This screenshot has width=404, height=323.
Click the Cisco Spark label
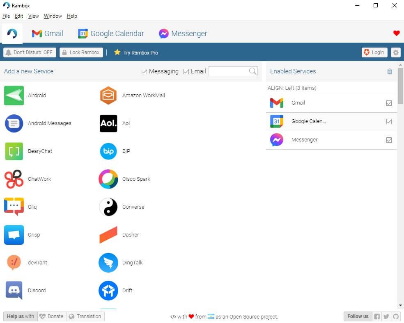coord(136,179)
